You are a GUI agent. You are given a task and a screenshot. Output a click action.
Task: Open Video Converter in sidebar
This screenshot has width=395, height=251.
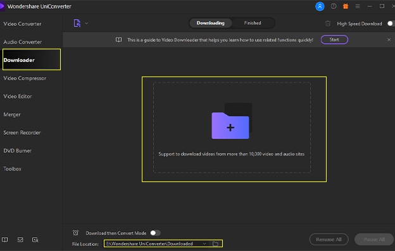point(22,24)
